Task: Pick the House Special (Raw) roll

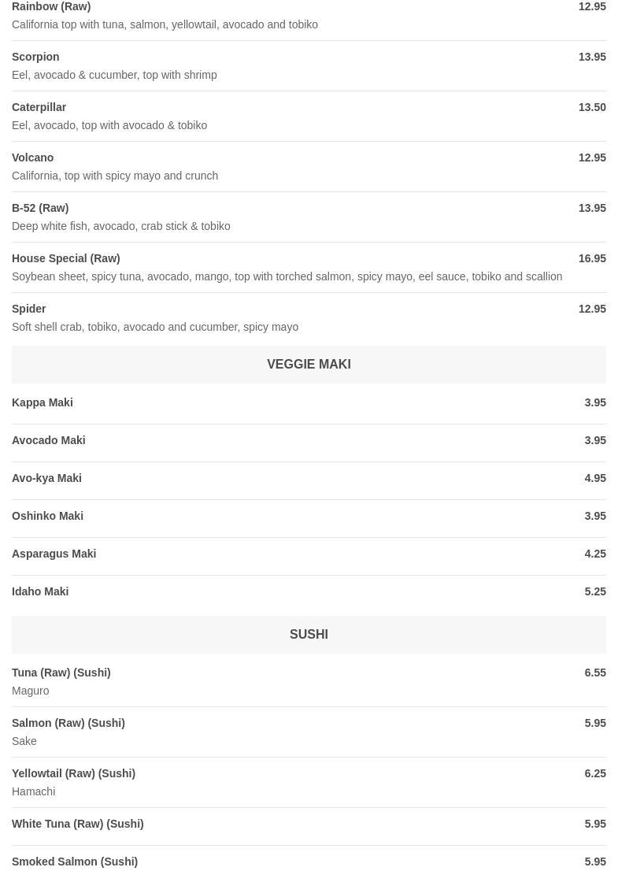Action: coord(309,267)
